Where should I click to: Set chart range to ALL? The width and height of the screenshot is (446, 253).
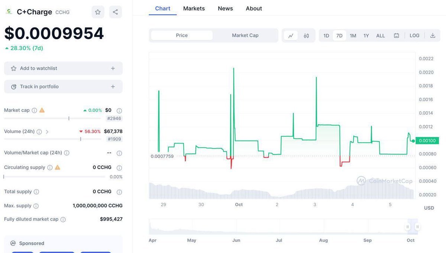click(x=381, y=36)
